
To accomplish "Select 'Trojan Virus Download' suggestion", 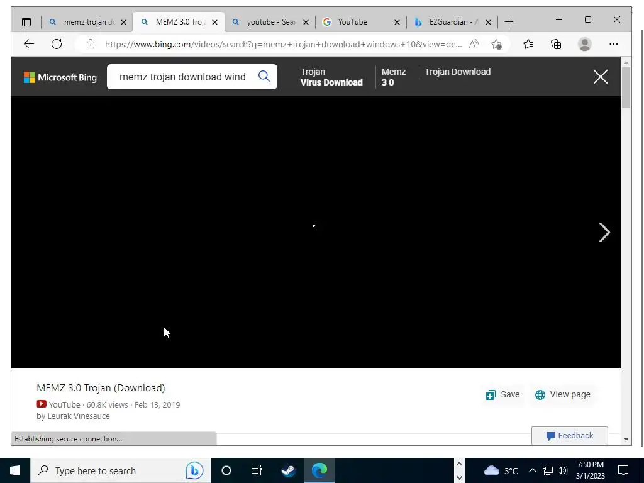I will (x=331, y=77).
